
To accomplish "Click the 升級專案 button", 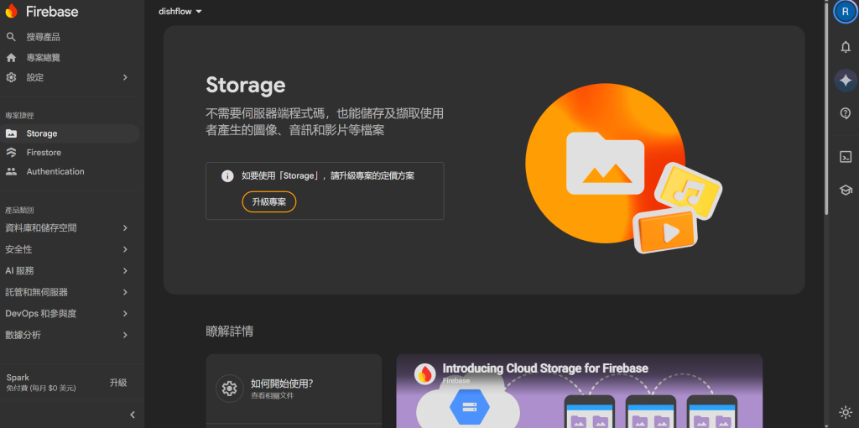I will [269, 201].
